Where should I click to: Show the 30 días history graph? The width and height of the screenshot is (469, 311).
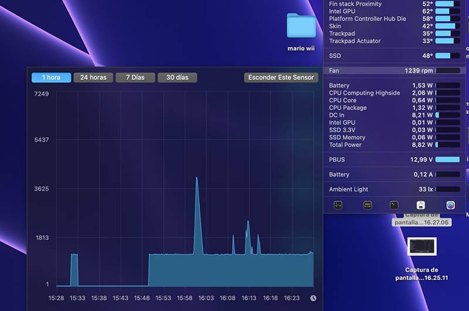(177, 77)
